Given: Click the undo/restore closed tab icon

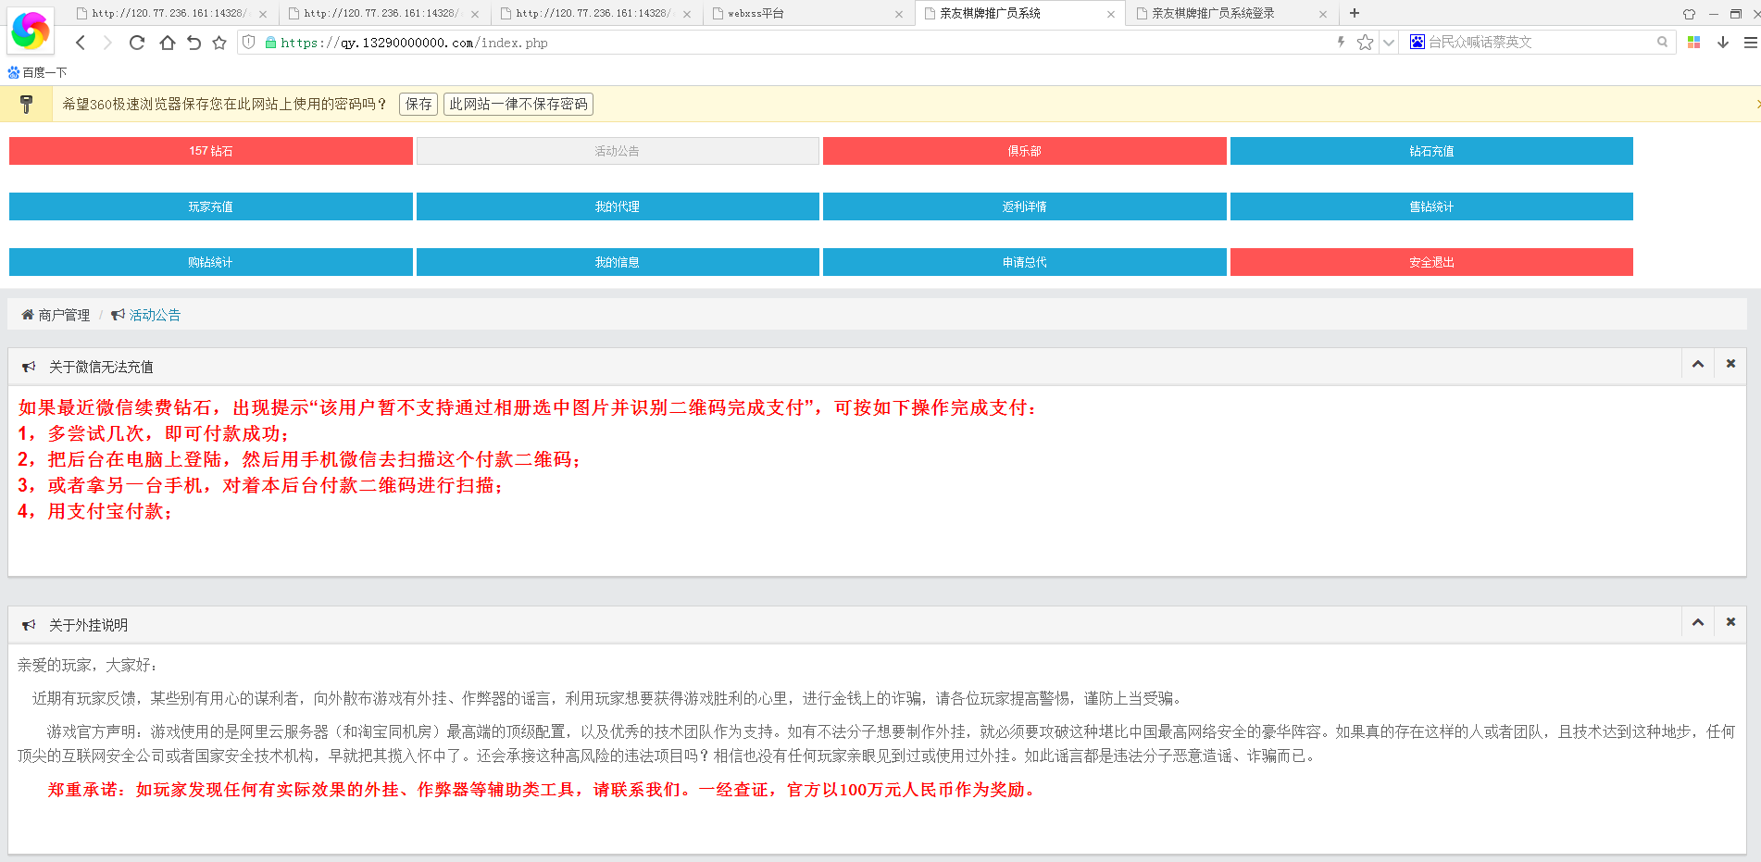Looking at the screenshot, I should [x=194, y=43].
